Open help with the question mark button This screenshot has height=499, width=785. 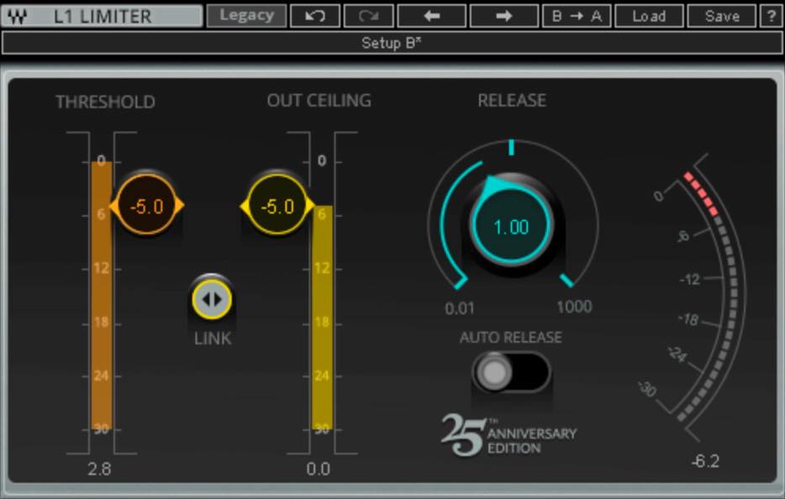tap(771, 16)
